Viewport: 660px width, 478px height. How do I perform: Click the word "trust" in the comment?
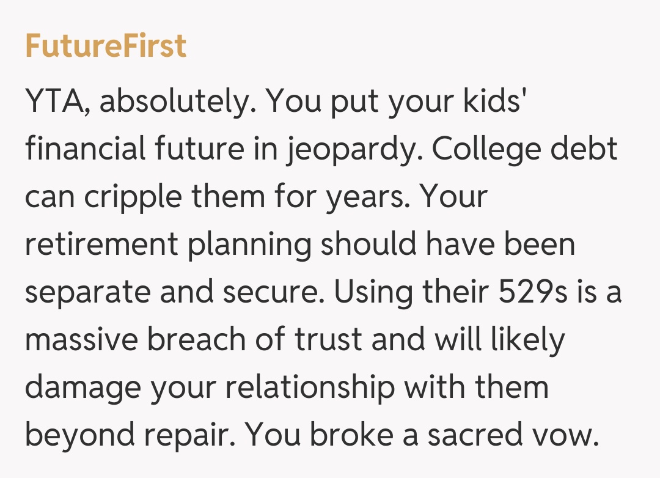click(331, 340)
